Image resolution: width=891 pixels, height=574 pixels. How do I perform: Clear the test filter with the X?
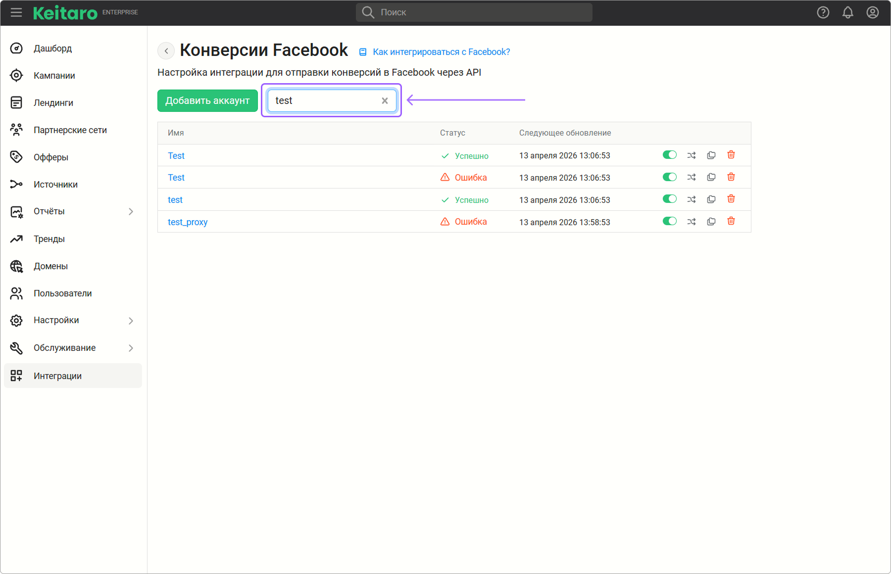point(385,101)
